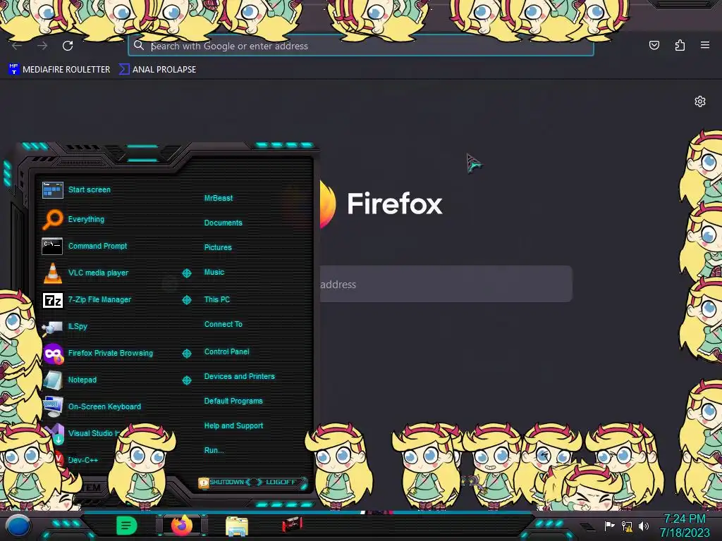722x541 pixels.
Task: Open Start screen from start menu
Action: click(x=90, y=189)
